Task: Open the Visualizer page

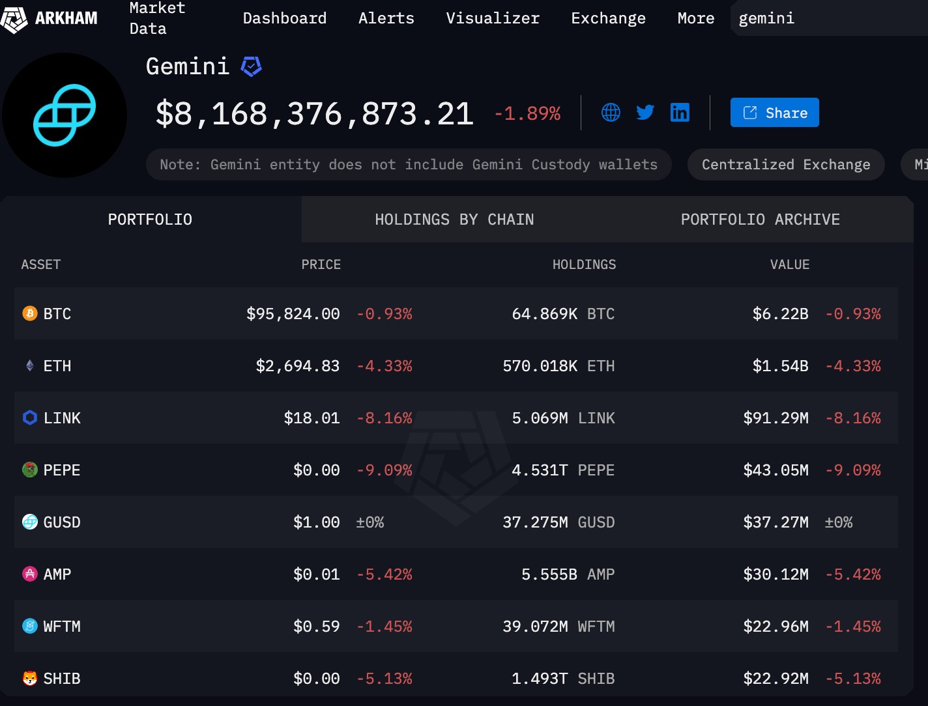Action: click(x=493, y=18)
